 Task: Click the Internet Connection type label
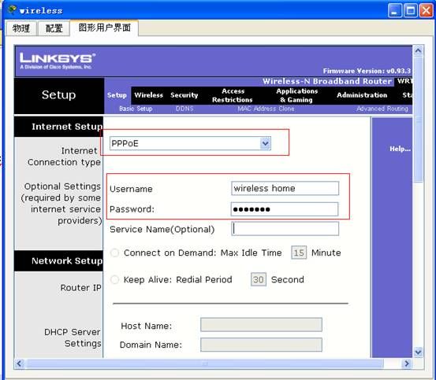click(64, 157)
